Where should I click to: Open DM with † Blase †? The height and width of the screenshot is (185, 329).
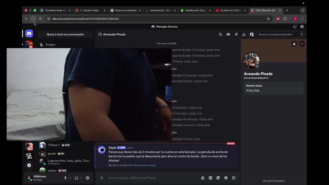[65, 145]
